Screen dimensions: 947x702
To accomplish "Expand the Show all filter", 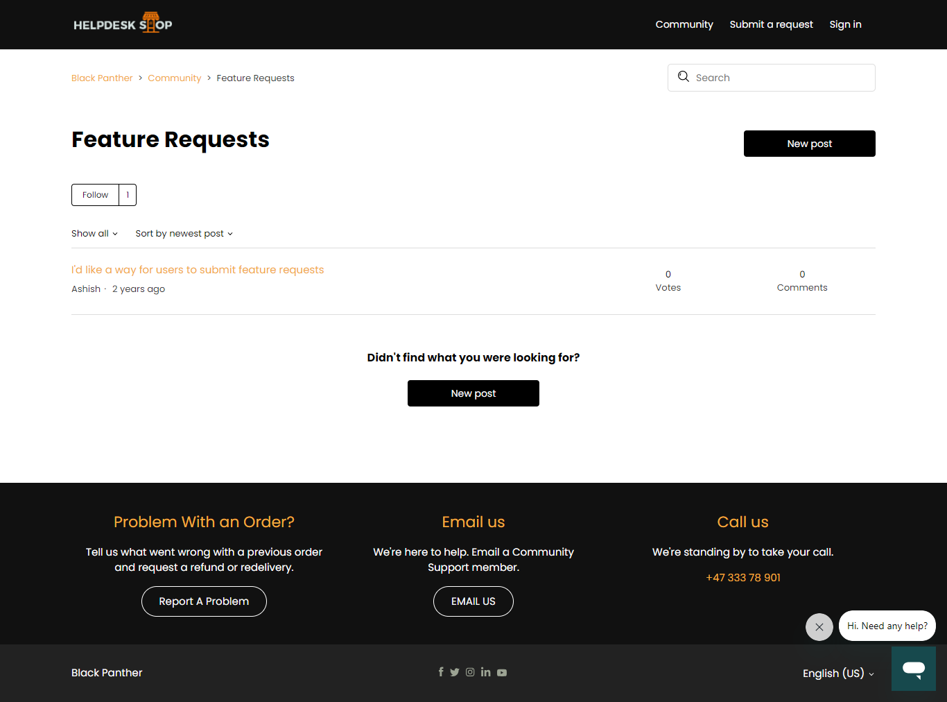I will tap(94, 234).
